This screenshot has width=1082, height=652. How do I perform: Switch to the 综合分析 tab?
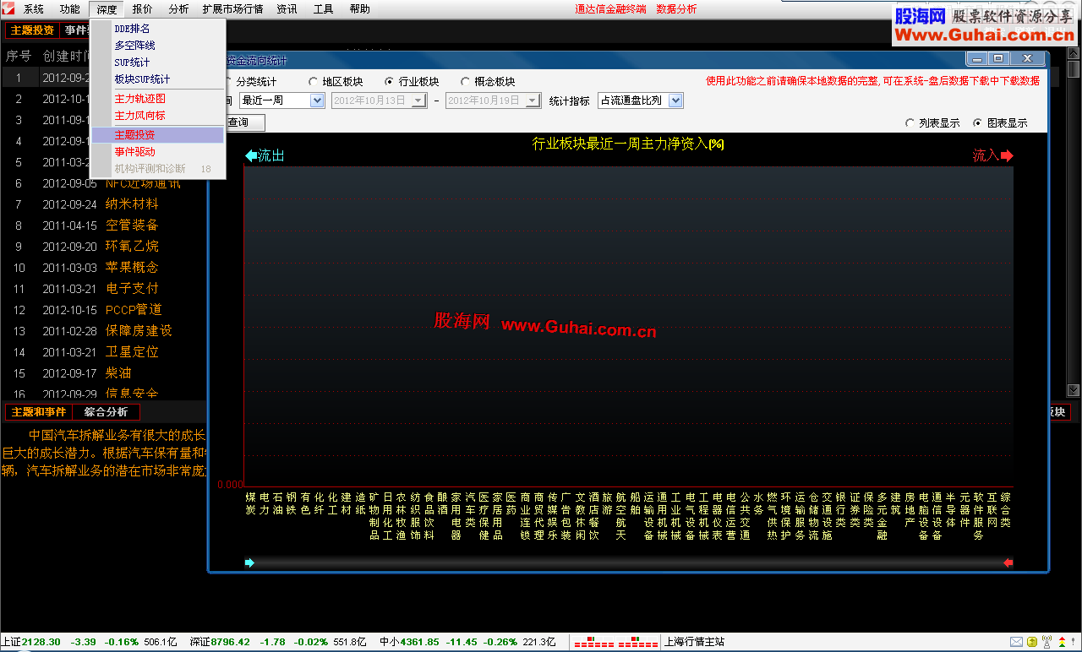pos(107,412)
